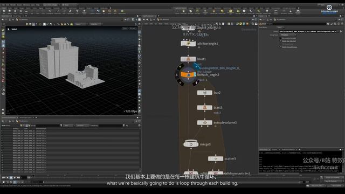The image size is (345, 194).
Task: Select the Box shelf tool
Action: pyautogui.click(x=4, y=11)
